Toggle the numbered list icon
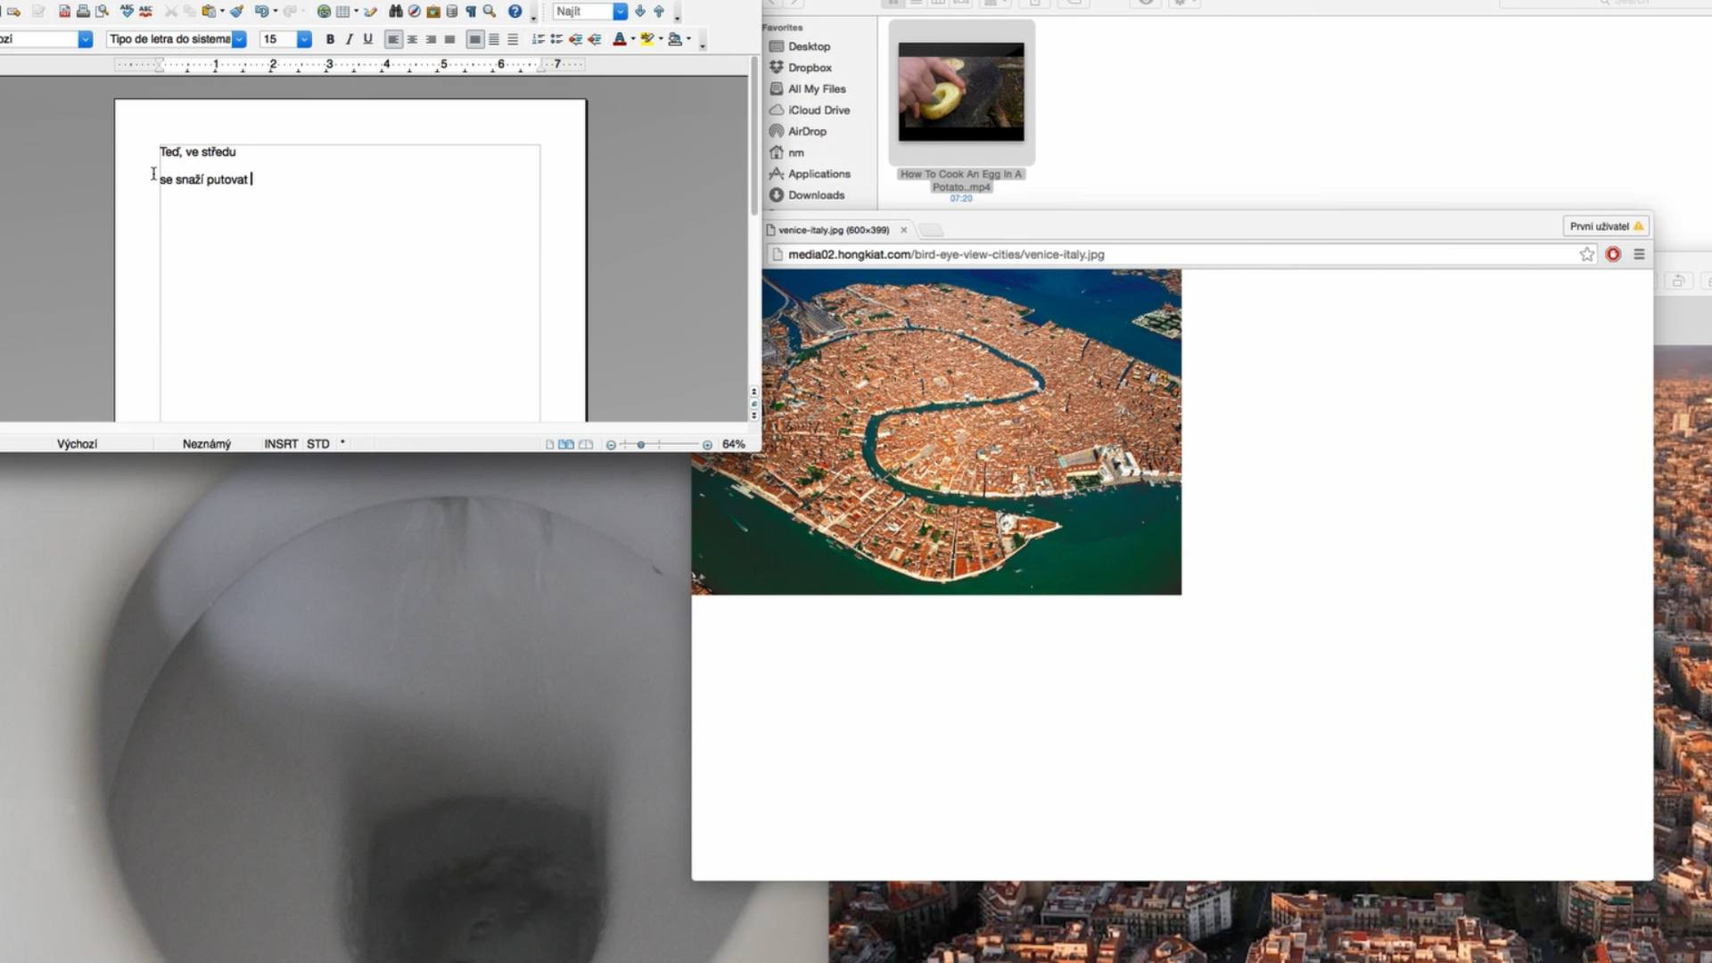 click(538, 39)
